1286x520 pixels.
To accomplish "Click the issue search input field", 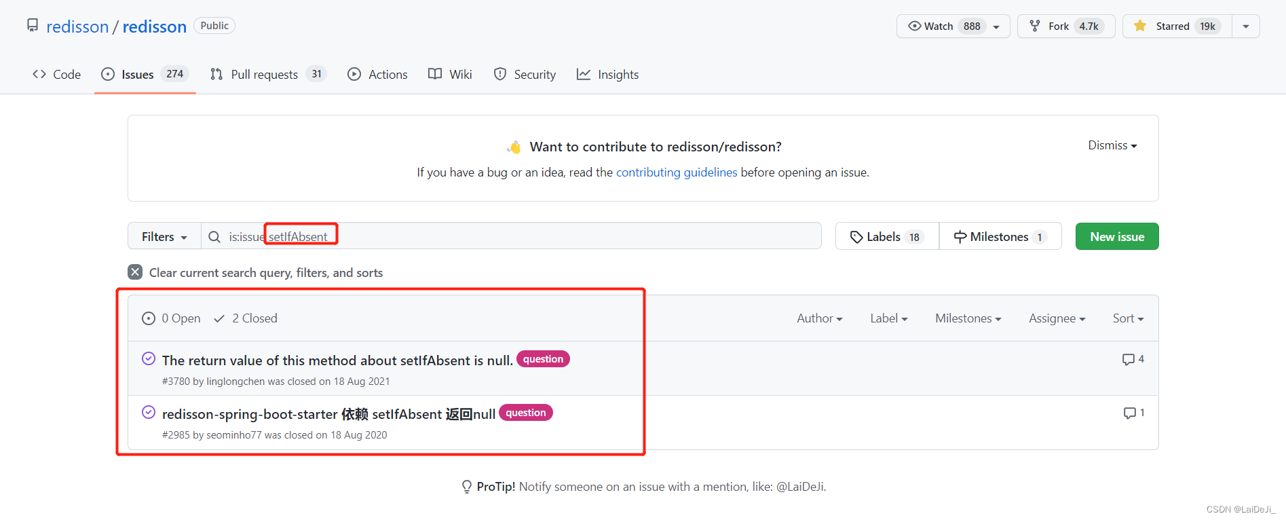I will 543,237.
